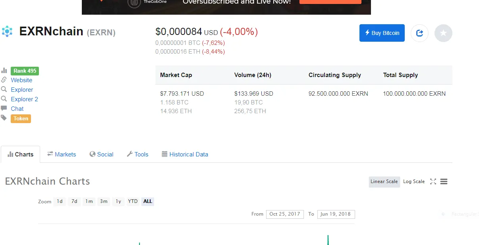The image size is (479, 245).
Task: Open the chart hamburger menu icon
Action: (x=444, y=181)
